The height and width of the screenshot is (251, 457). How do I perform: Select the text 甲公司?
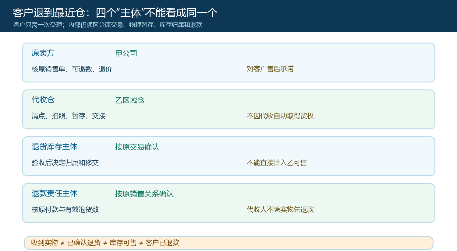126,54
